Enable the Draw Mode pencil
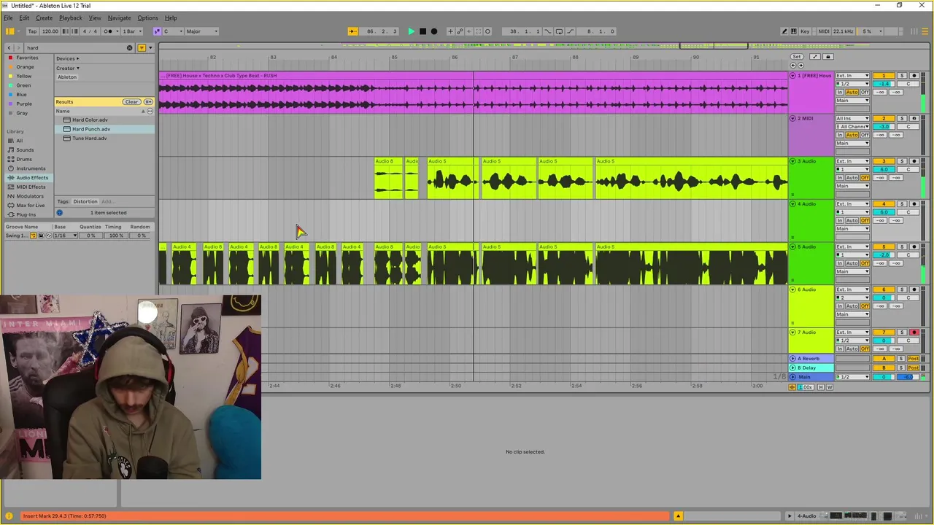This screenshot has width=934, height=525. 784,31
